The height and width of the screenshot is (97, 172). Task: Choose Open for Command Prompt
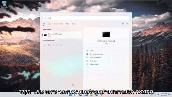coord(91,51)
